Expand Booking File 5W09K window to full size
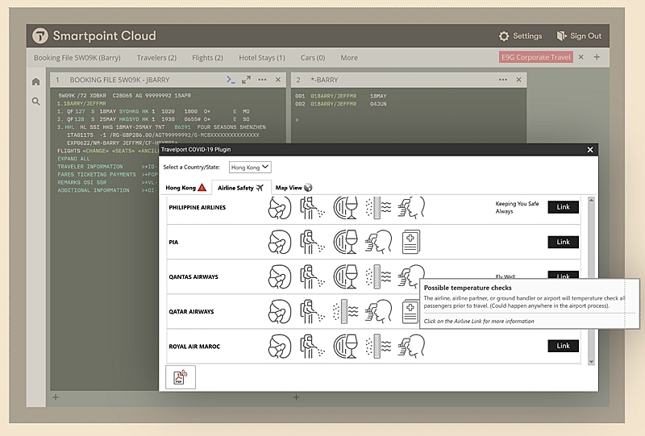Screen dimensions: 645x436 (246, 80)
